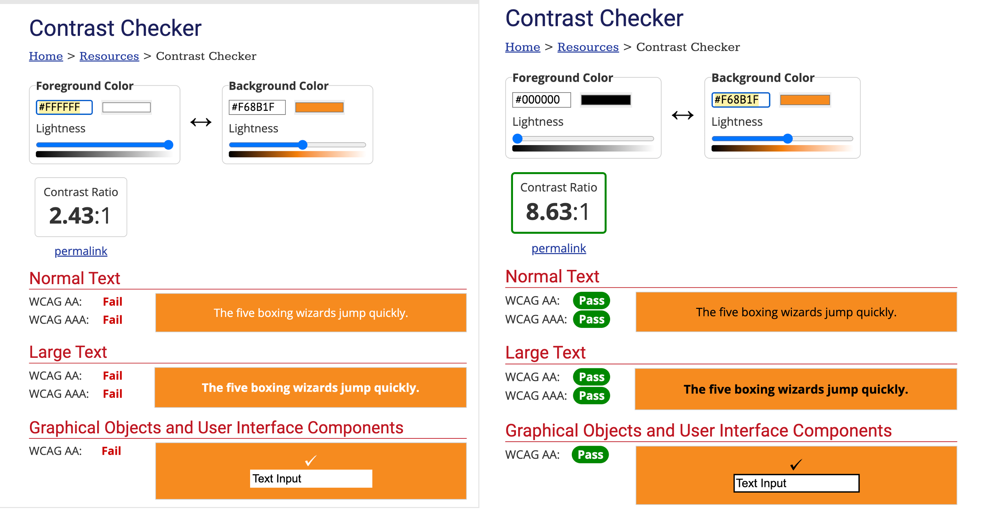This screenshot has height=511, width=984.
Task: Click the #FFFFFF foreground hex field
Action: click(x=64, y=107)
